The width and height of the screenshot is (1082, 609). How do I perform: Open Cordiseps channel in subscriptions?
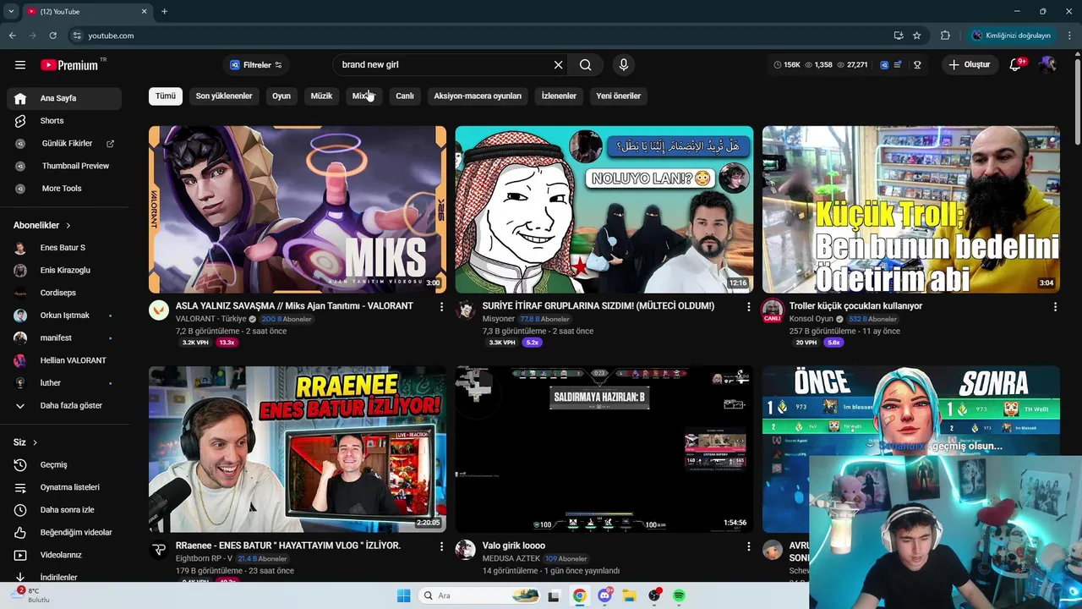coord(64,293)
